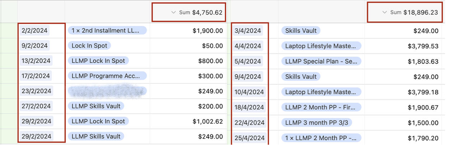Screen dimensions: 454x145
Task: Select the $1,900.00 amount cell
Action: click(188, 31)
